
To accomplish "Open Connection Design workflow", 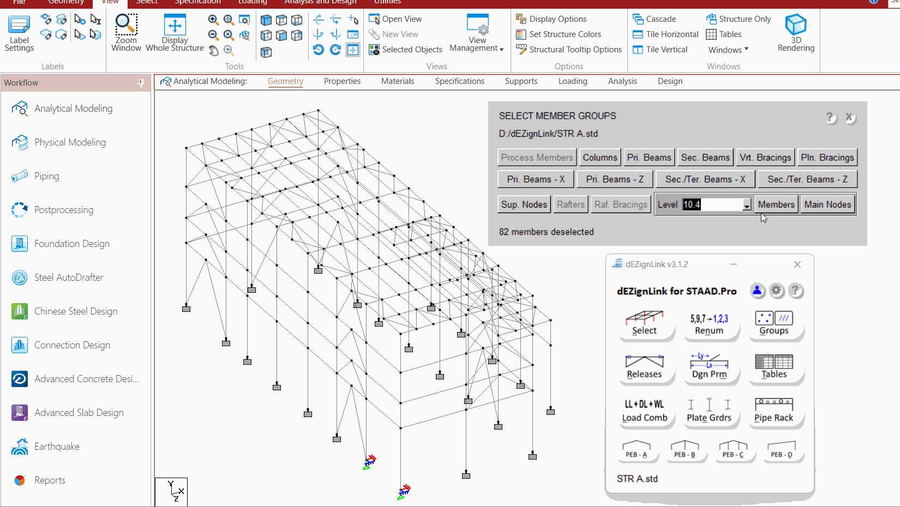I will point(75,345).
